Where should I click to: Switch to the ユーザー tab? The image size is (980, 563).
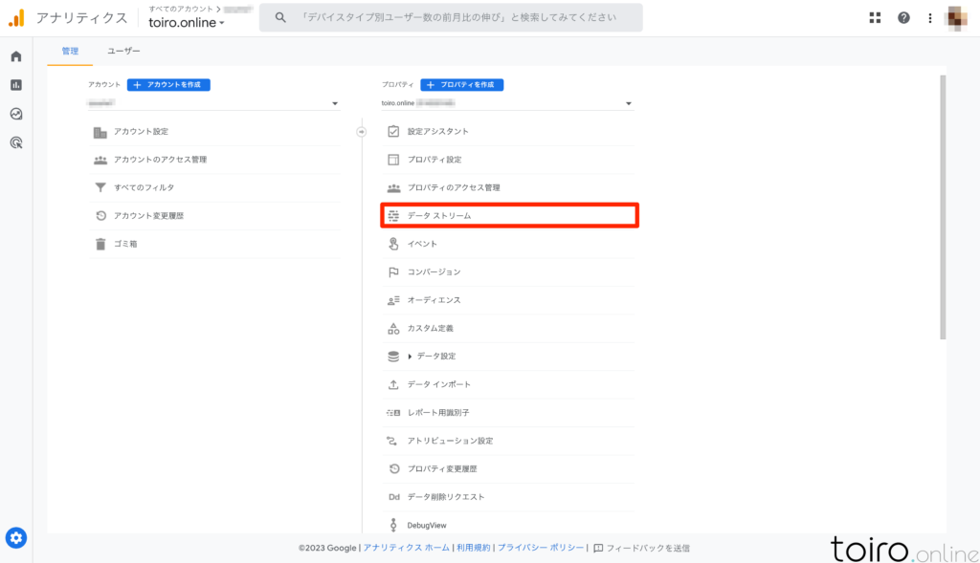123,51
